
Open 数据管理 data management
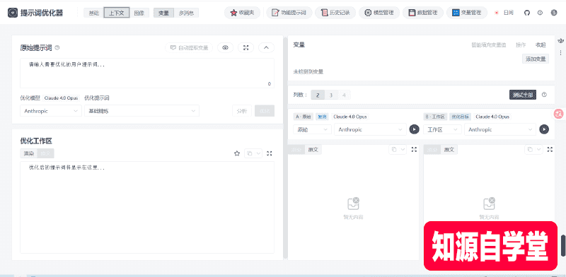[x=422, y=13]
